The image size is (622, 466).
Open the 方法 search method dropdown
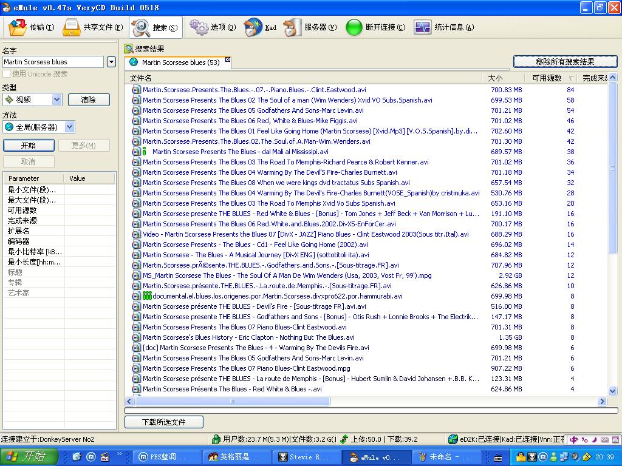click(x=69, y=127)
